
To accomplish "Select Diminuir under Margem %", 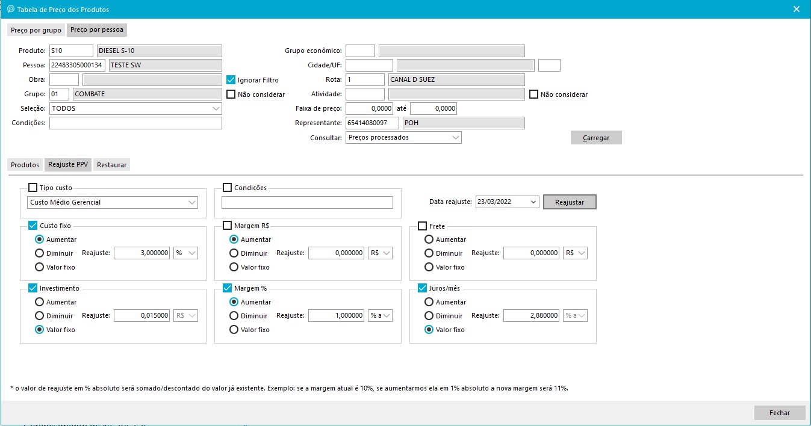I will click(x=234, y=316).
